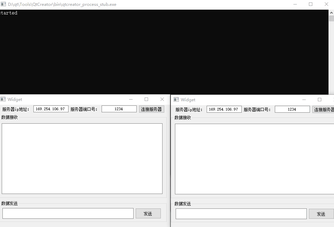
Task: Select the IP address field in right window
Action: [224, 109]
